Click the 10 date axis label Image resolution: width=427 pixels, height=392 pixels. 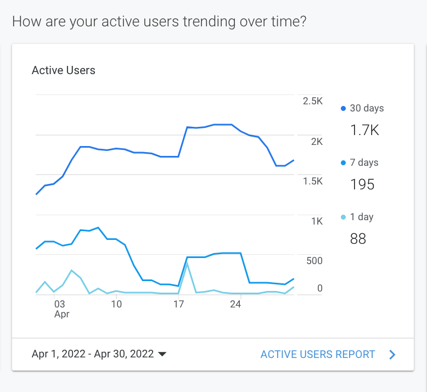tap(116, 304)
